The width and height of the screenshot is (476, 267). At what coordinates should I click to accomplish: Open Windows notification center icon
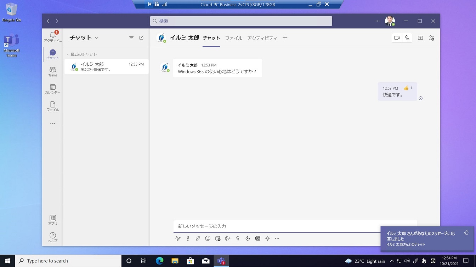[466, 261]
